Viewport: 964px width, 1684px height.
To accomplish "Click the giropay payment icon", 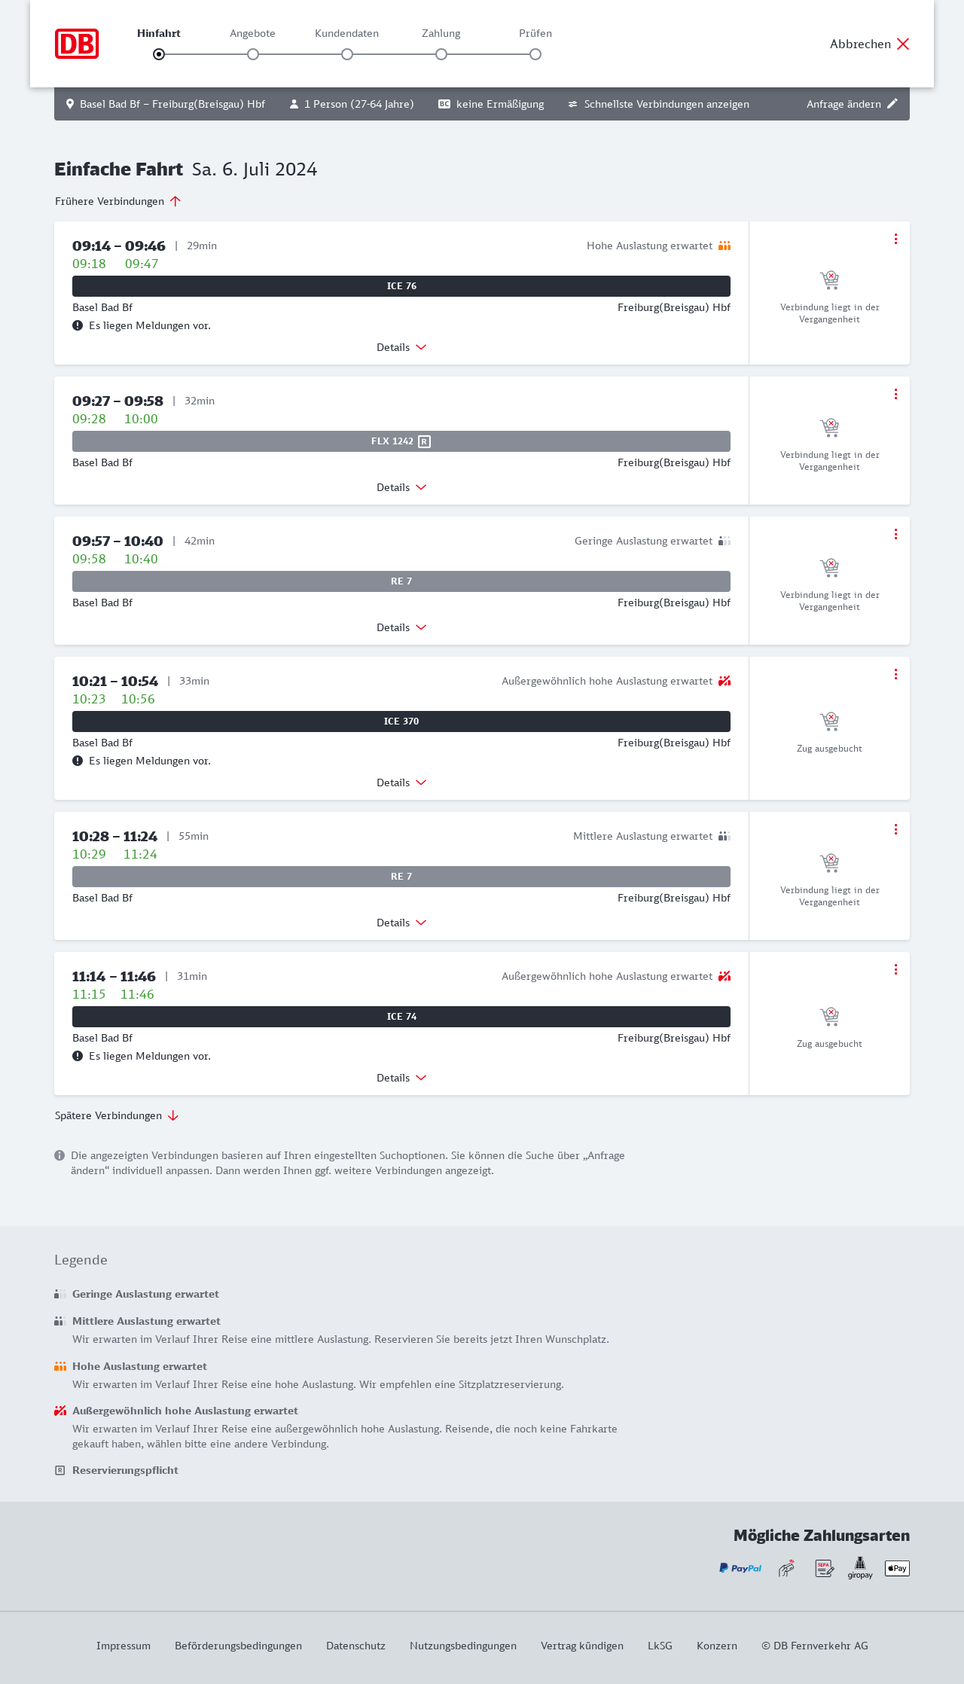I will coord(860,1568).
